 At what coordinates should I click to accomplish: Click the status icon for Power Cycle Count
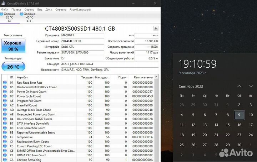click(x=5, y=96)
